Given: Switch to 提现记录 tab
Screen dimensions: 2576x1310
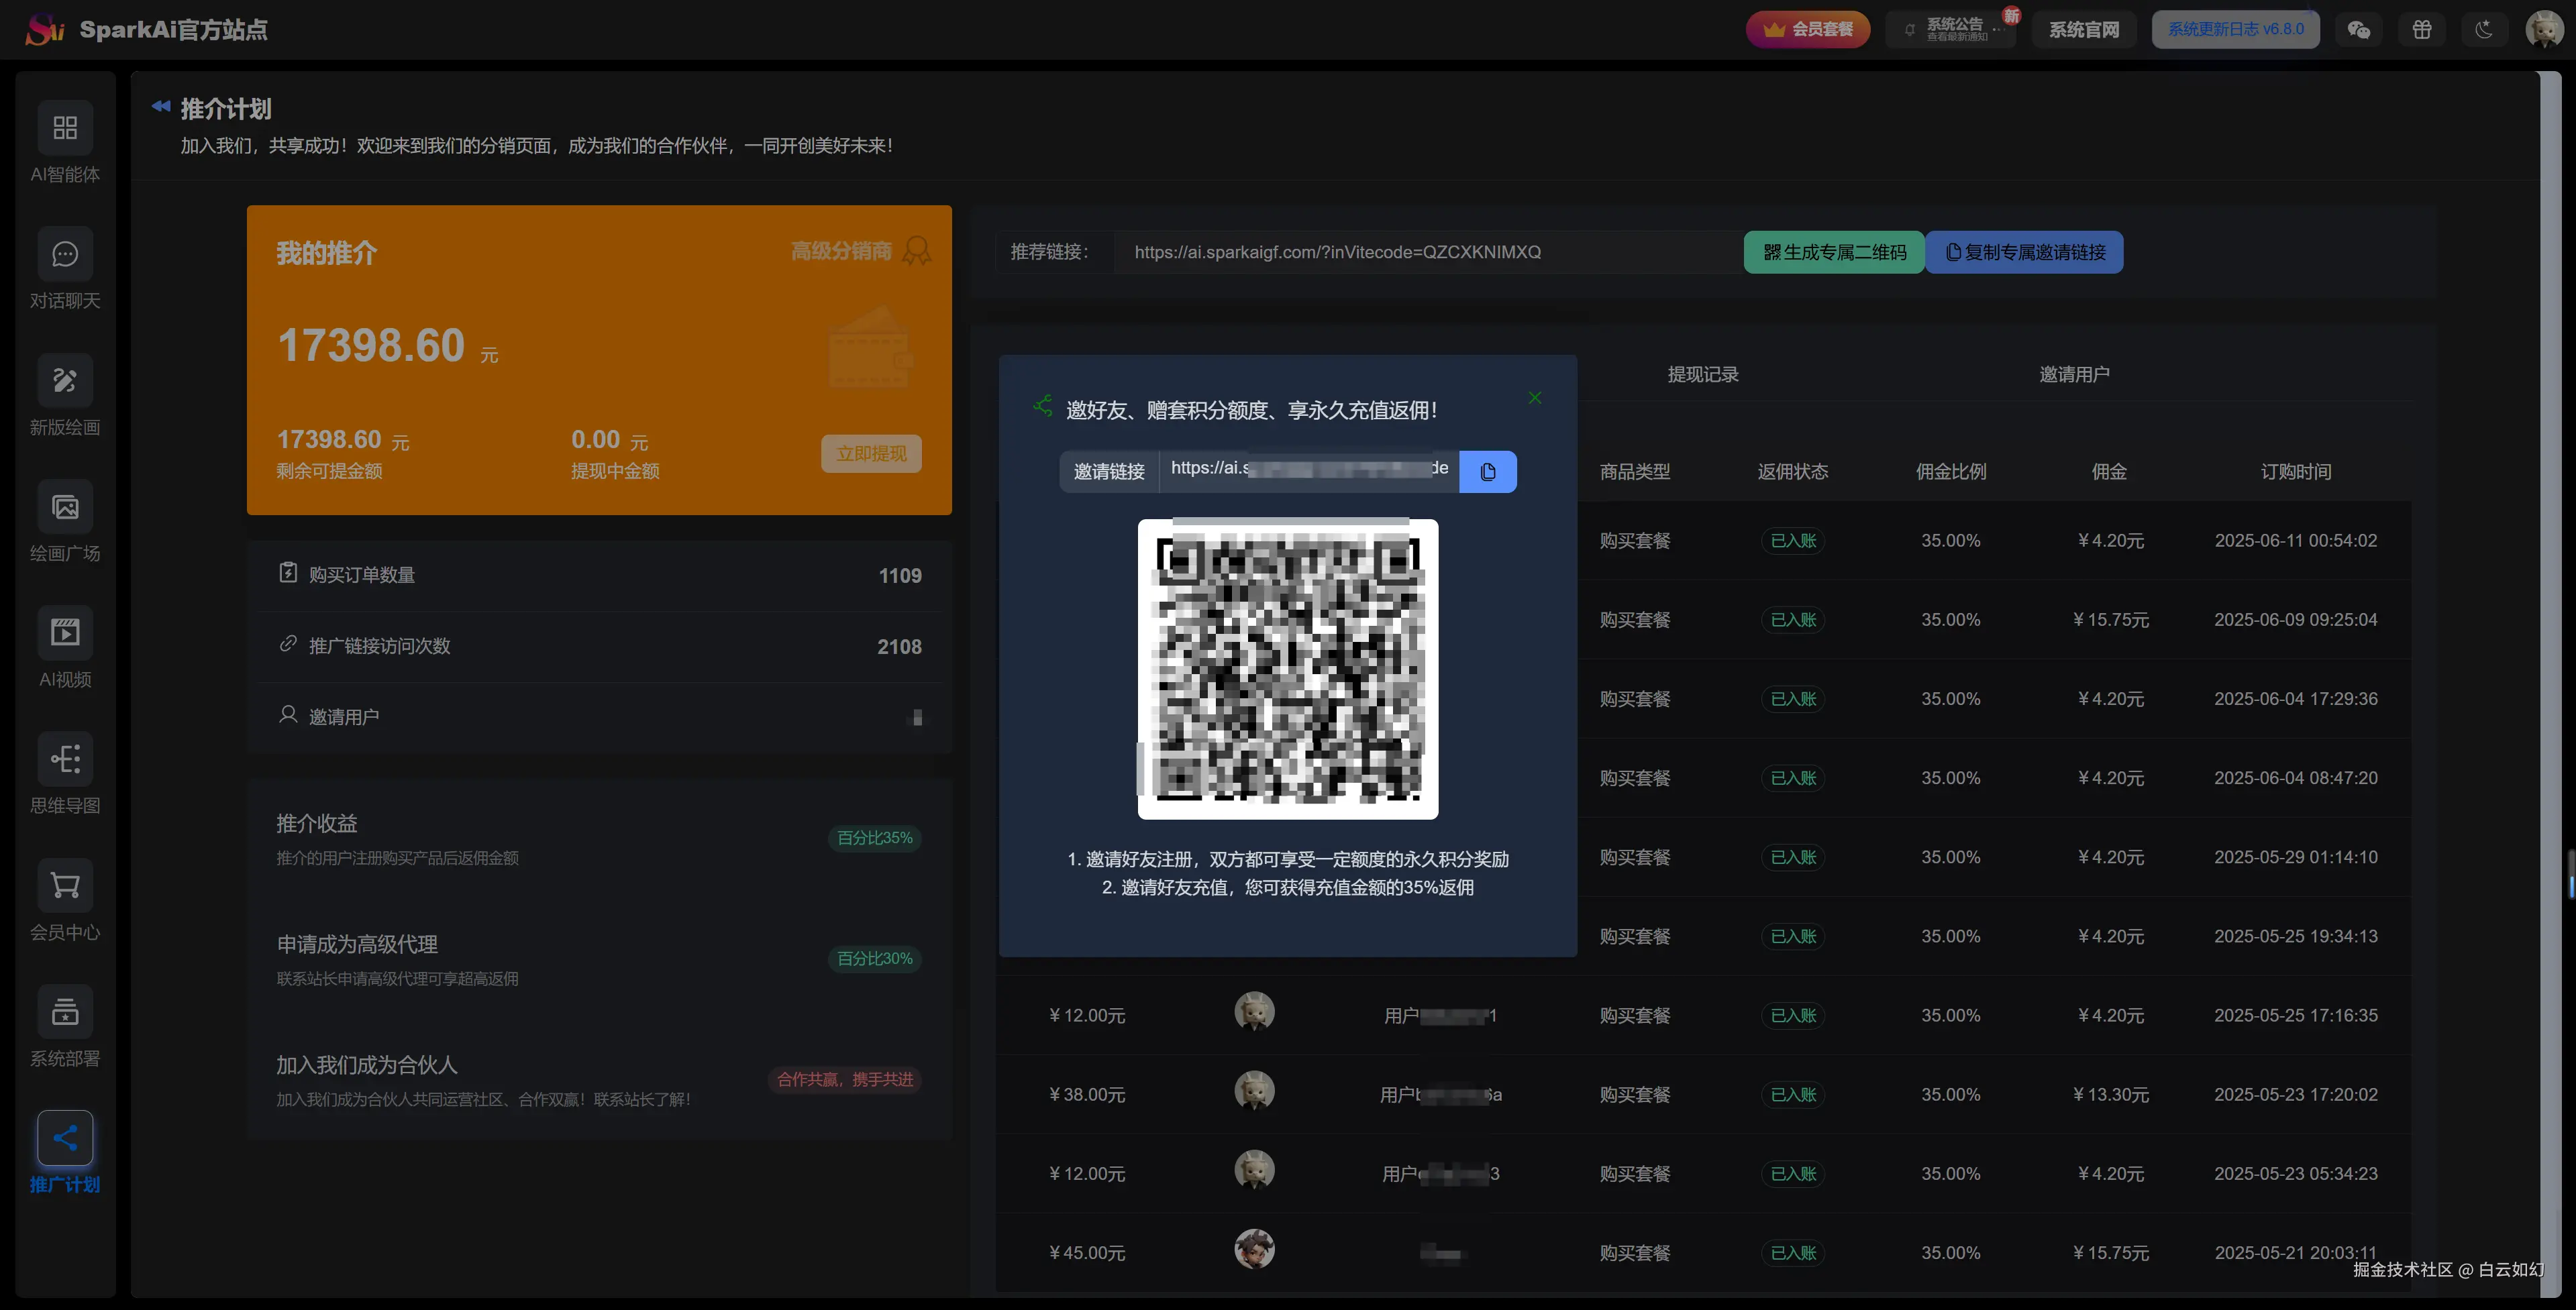Looking at the screenshot, I should click(1703, 374).
